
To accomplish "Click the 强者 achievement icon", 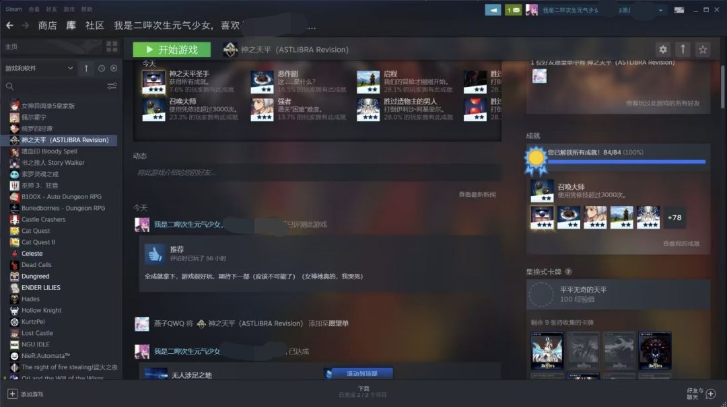I will [x=262, y=110].
